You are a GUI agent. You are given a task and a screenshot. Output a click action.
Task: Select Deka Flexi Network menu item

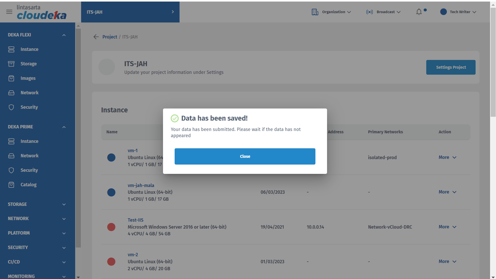coord(29,93)
